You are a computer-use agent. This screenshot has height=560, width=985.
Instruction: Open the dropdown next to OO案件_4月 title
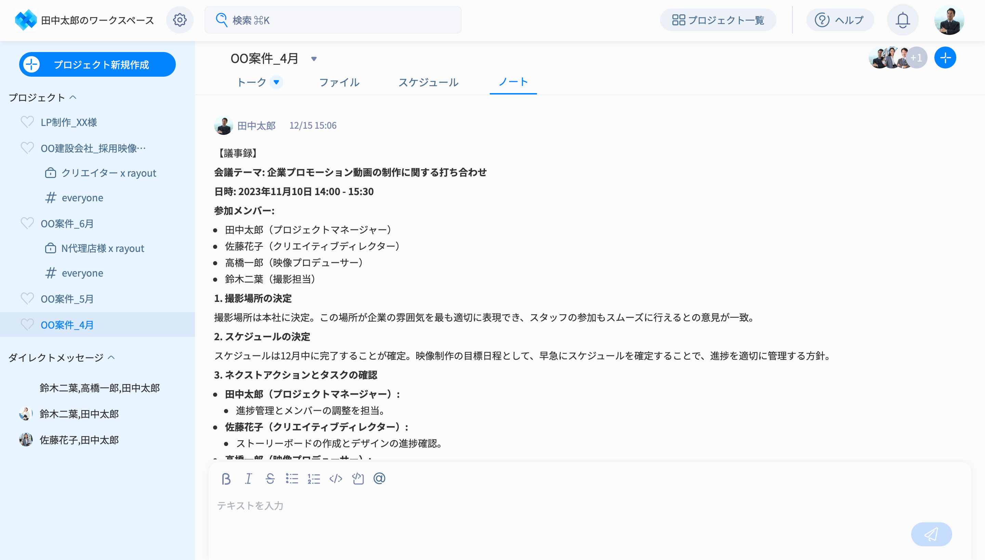pyautogui.click(x=314, y=59)
